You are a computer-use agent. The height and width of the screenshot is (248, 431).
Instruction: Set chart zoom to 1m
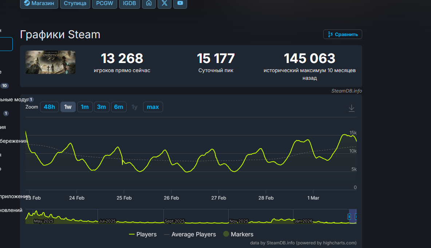coord(85,107)
